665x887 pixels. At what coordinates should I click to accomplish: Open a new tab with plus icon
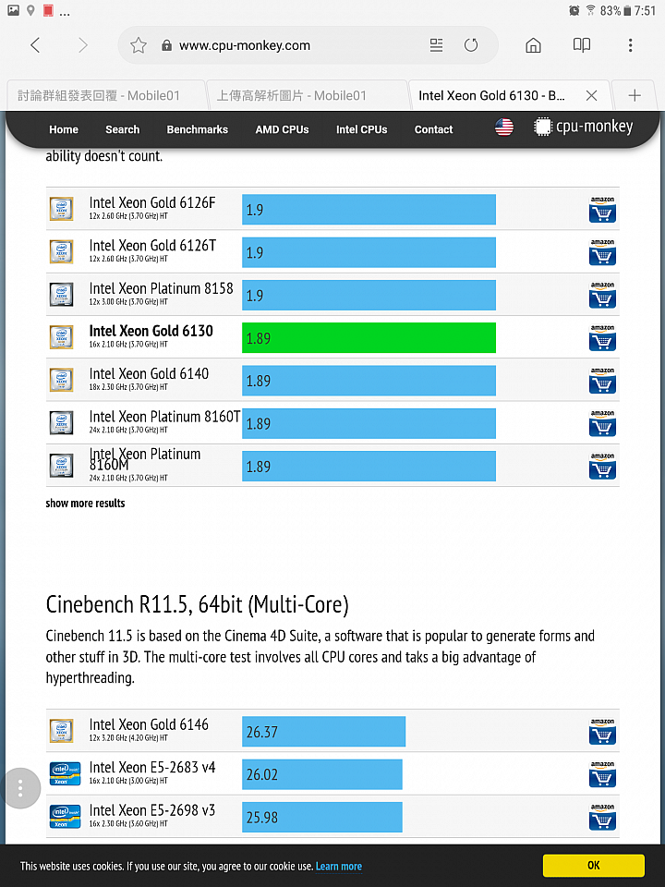635,95
